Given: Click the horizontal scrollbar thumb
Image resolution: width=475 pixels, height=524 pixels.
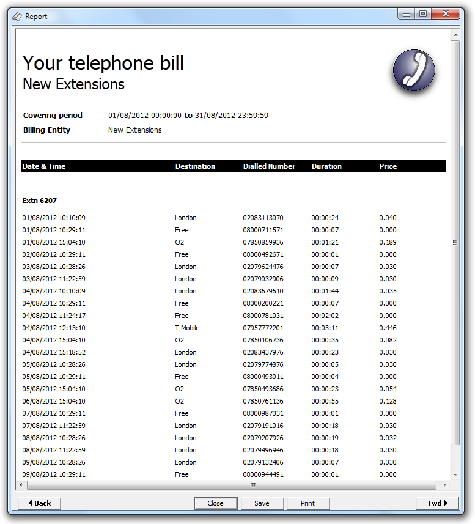Looking at the screenshot, I should click(x=232, y=485).
